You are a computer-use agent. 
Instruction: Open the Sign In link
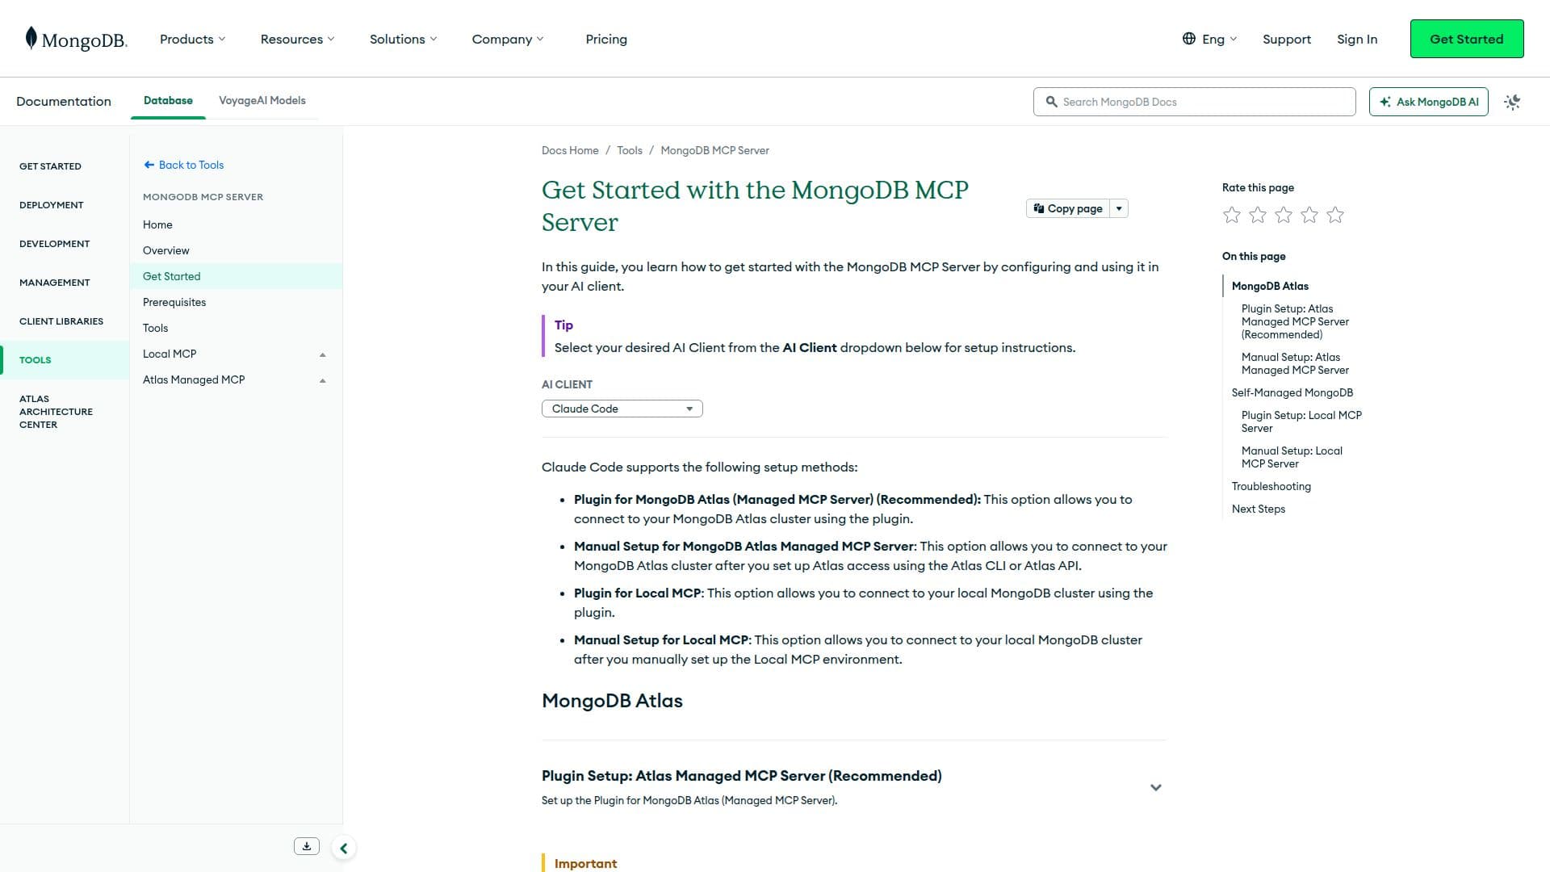point(1357,39)
